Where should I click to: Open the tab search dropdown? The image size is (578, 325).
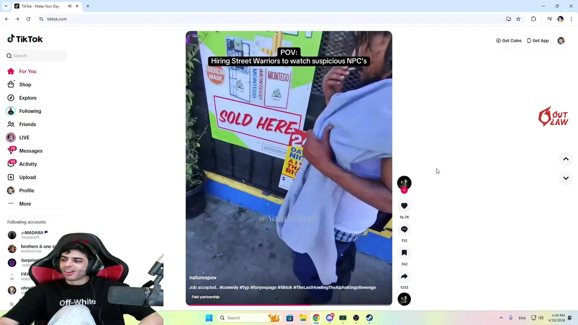[5, 6]
